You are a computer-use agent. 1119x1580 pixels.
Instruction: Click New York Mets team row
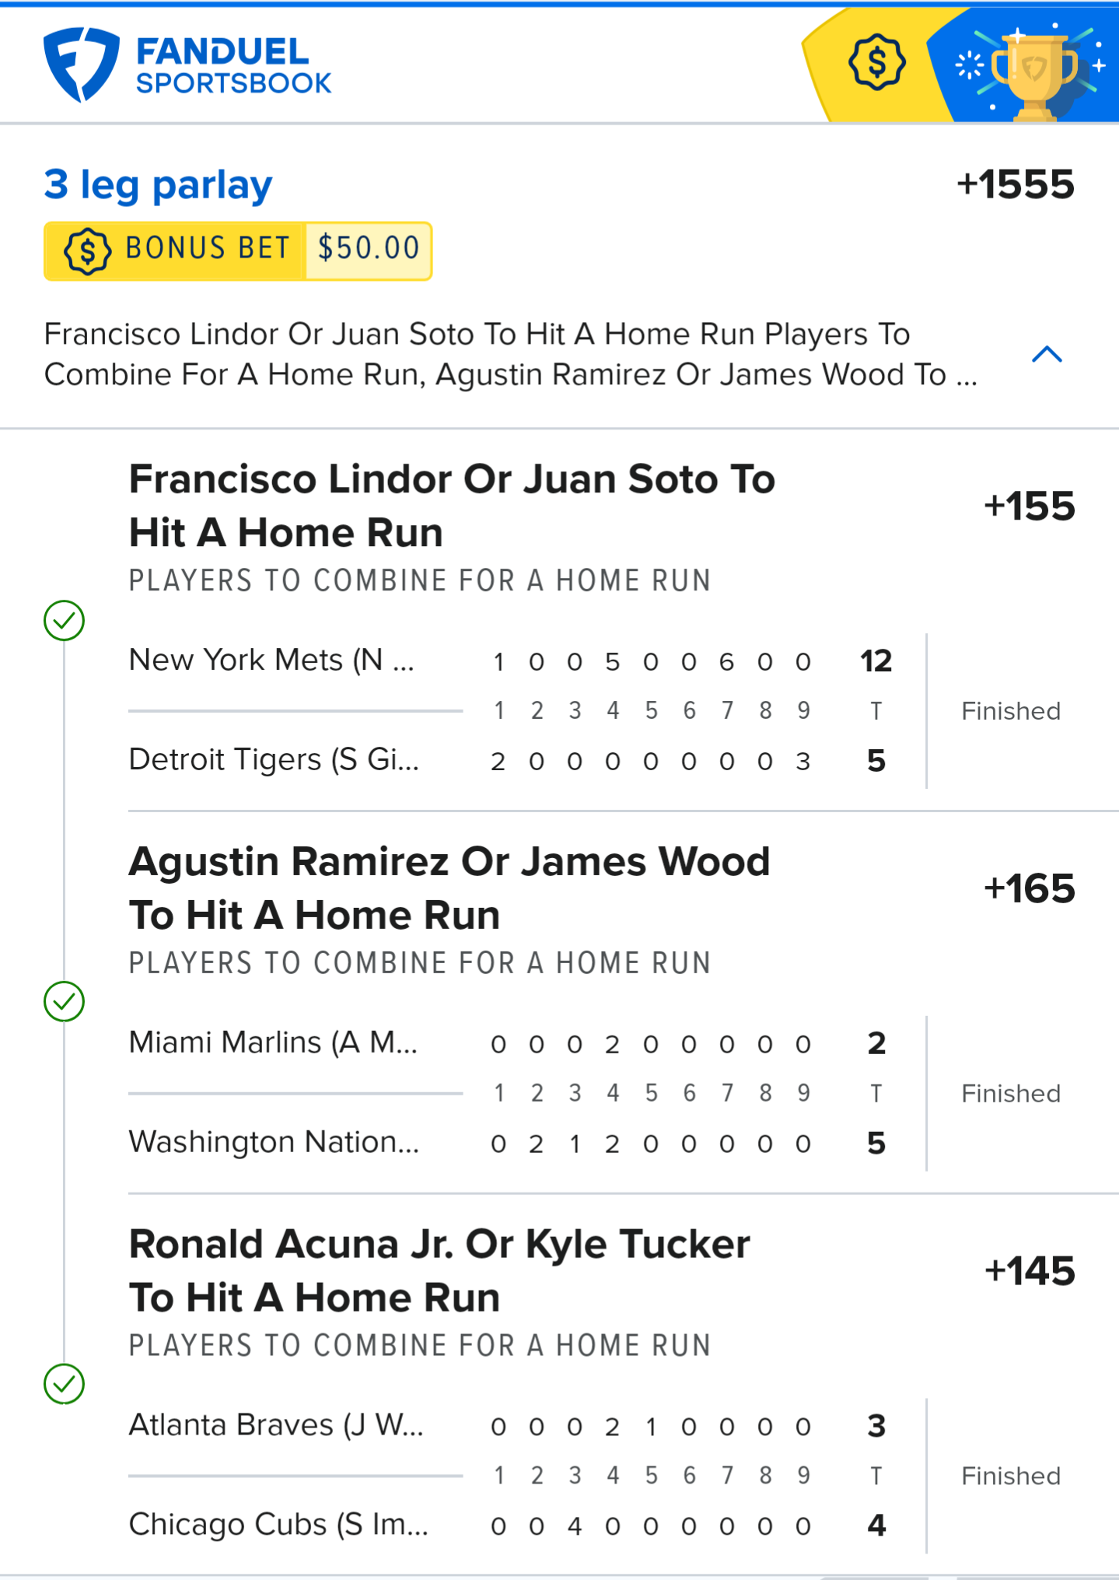[271, 660]
